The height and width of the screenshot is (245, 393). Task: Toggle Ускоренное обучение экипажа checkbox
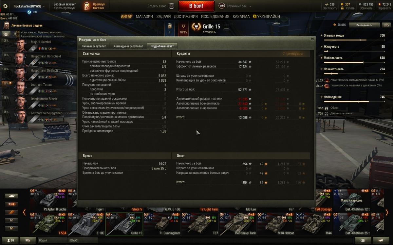point(18,33)
